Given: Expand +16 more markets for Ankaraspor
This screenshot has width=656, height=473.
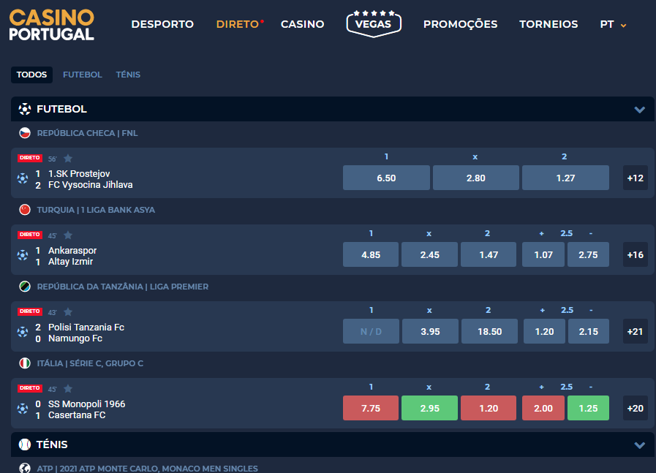Looking at the screenshot, I should coord(635,254).
